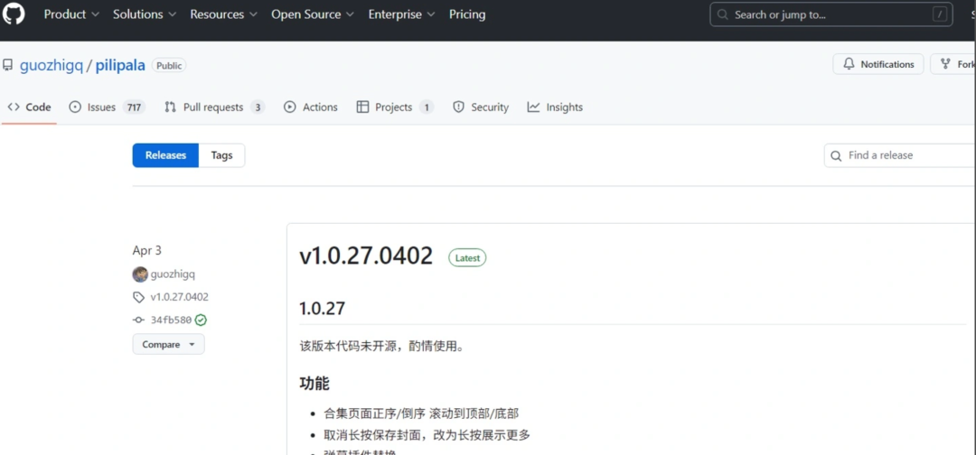Expand the Solutions menu
Screen dimensions: 976x455
145,14
